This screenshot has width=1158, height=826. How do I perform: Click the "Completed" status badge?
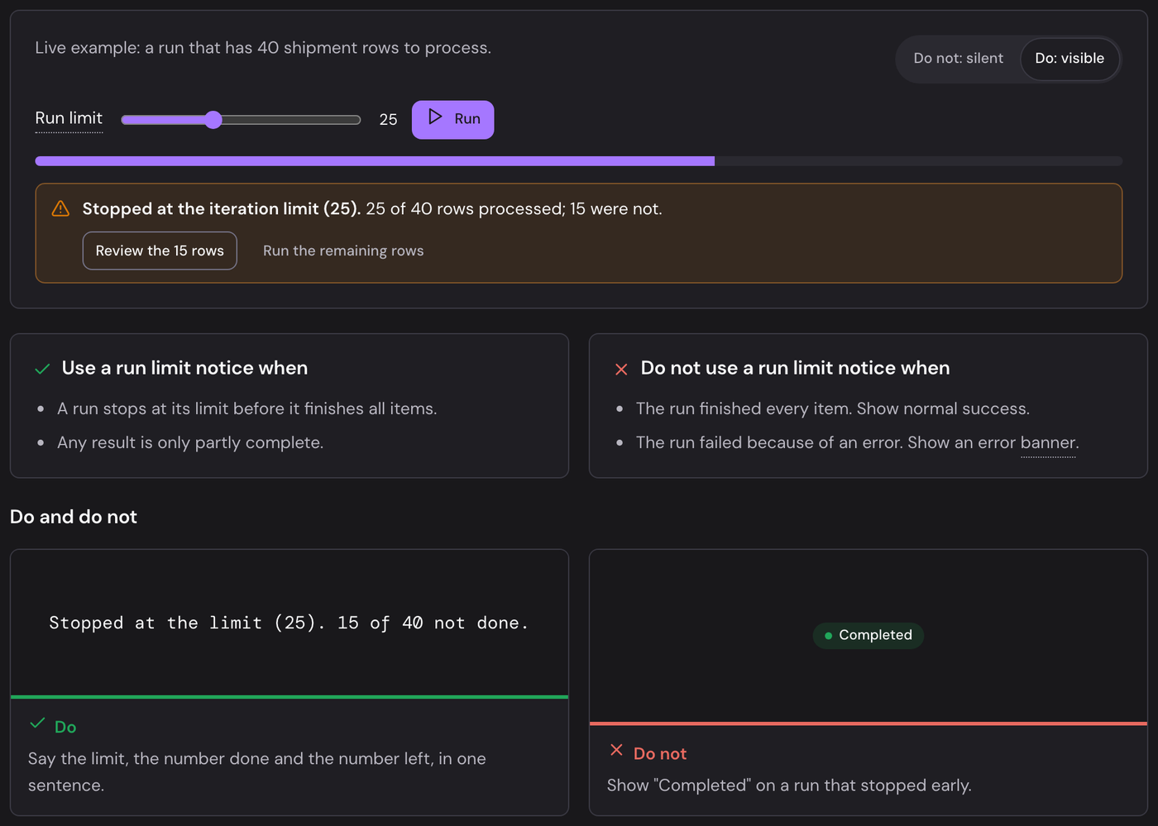point(868,635)
